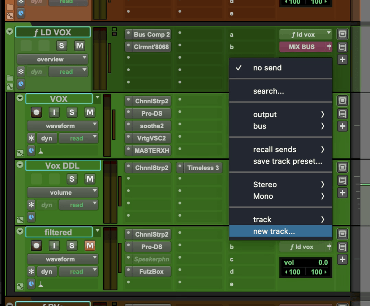
Task: Select new track... menu entry
Action: (x=280, y=231)
